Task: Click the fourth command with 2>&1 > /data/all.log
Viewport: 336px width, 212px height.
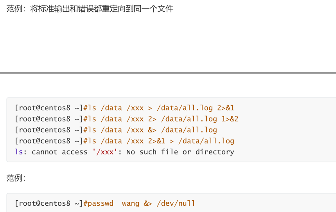Action: [124, 141]
